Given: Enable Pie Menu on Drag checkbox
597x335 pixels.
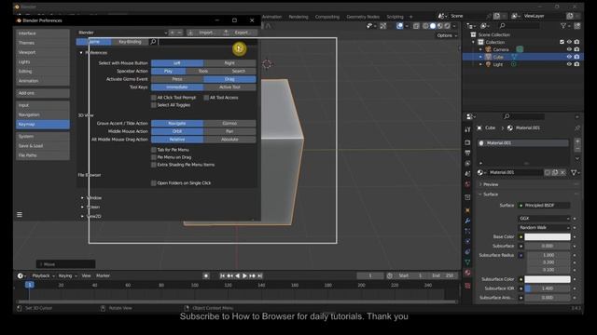Looking at the screenshot, I should (x=154, y=157).
